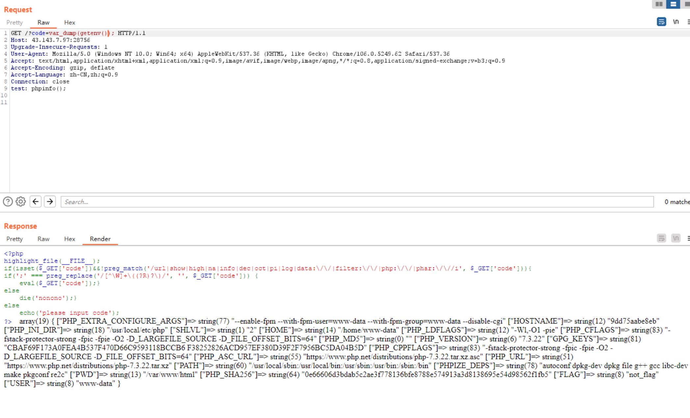Open the search help question-mark icon

(8, 201)
